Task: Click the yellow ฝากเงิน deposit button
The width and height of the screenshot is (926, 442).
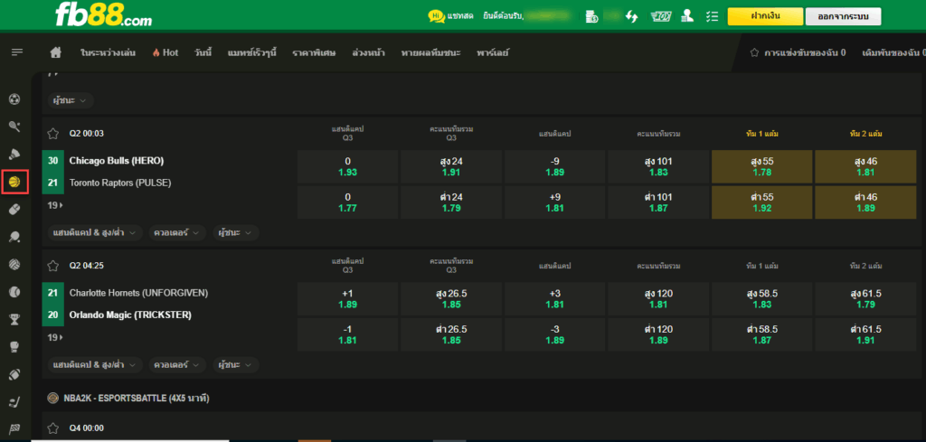Action: pyautogui.click(x=765, y=16)
